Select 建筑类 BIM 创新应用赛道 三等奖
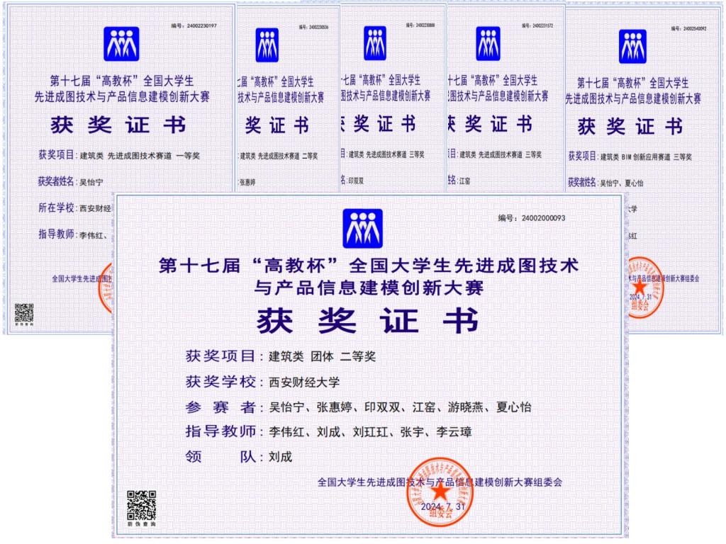 point(647,157)
